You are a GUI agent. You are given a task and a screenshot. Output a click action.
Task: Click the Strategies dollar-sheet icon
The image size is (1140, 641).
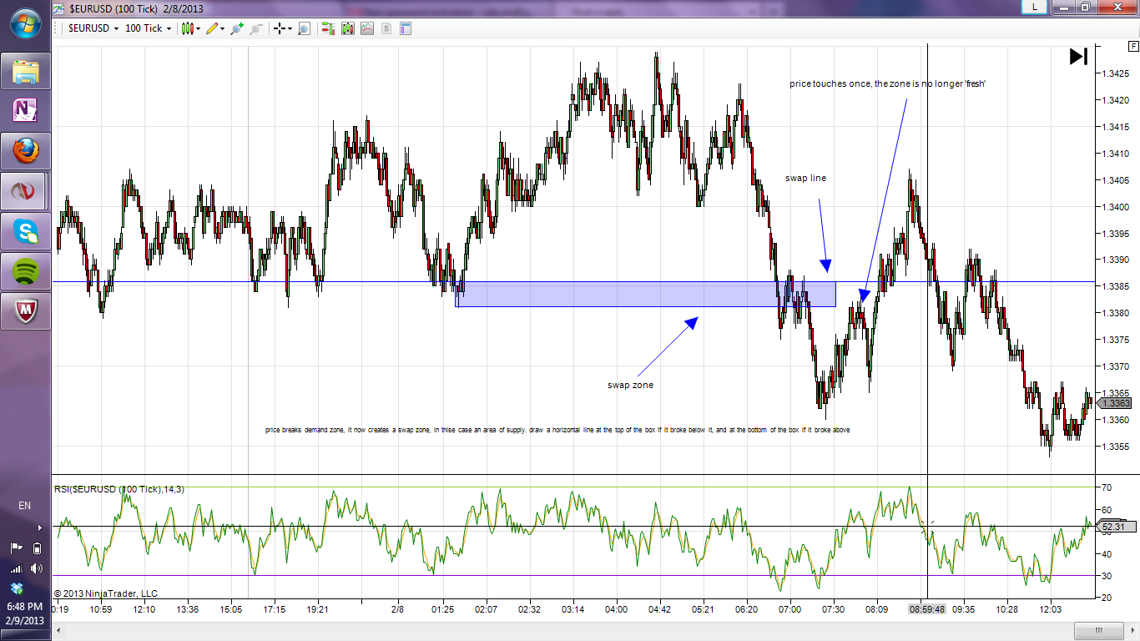click(x=386, y=28)
